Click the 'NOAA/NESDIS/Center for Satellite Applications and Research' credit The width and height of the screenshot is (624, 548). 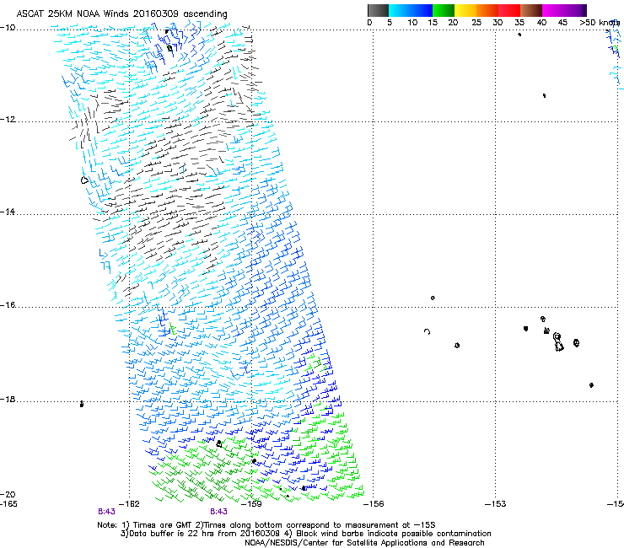pyautogui.click(x=364, y=543)
